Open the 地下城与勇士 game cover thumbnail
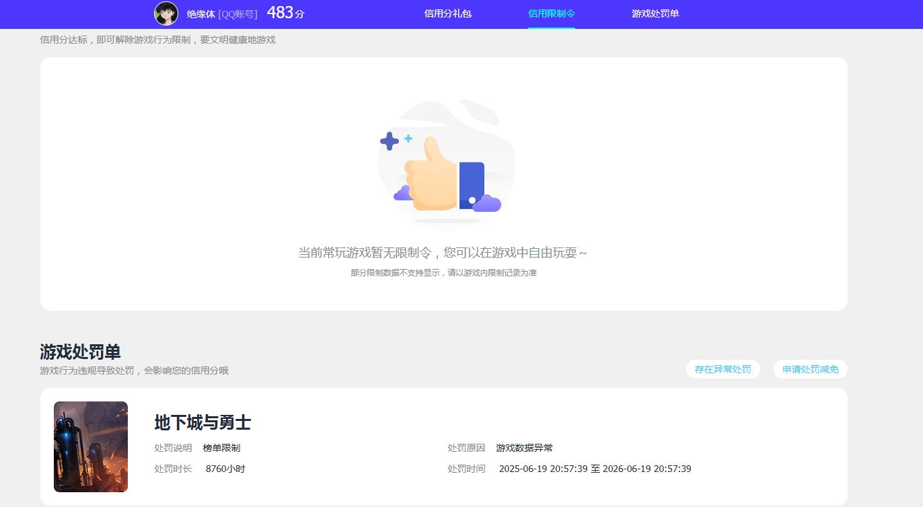Viewport: 923px width, 507px height. point(91,446)
